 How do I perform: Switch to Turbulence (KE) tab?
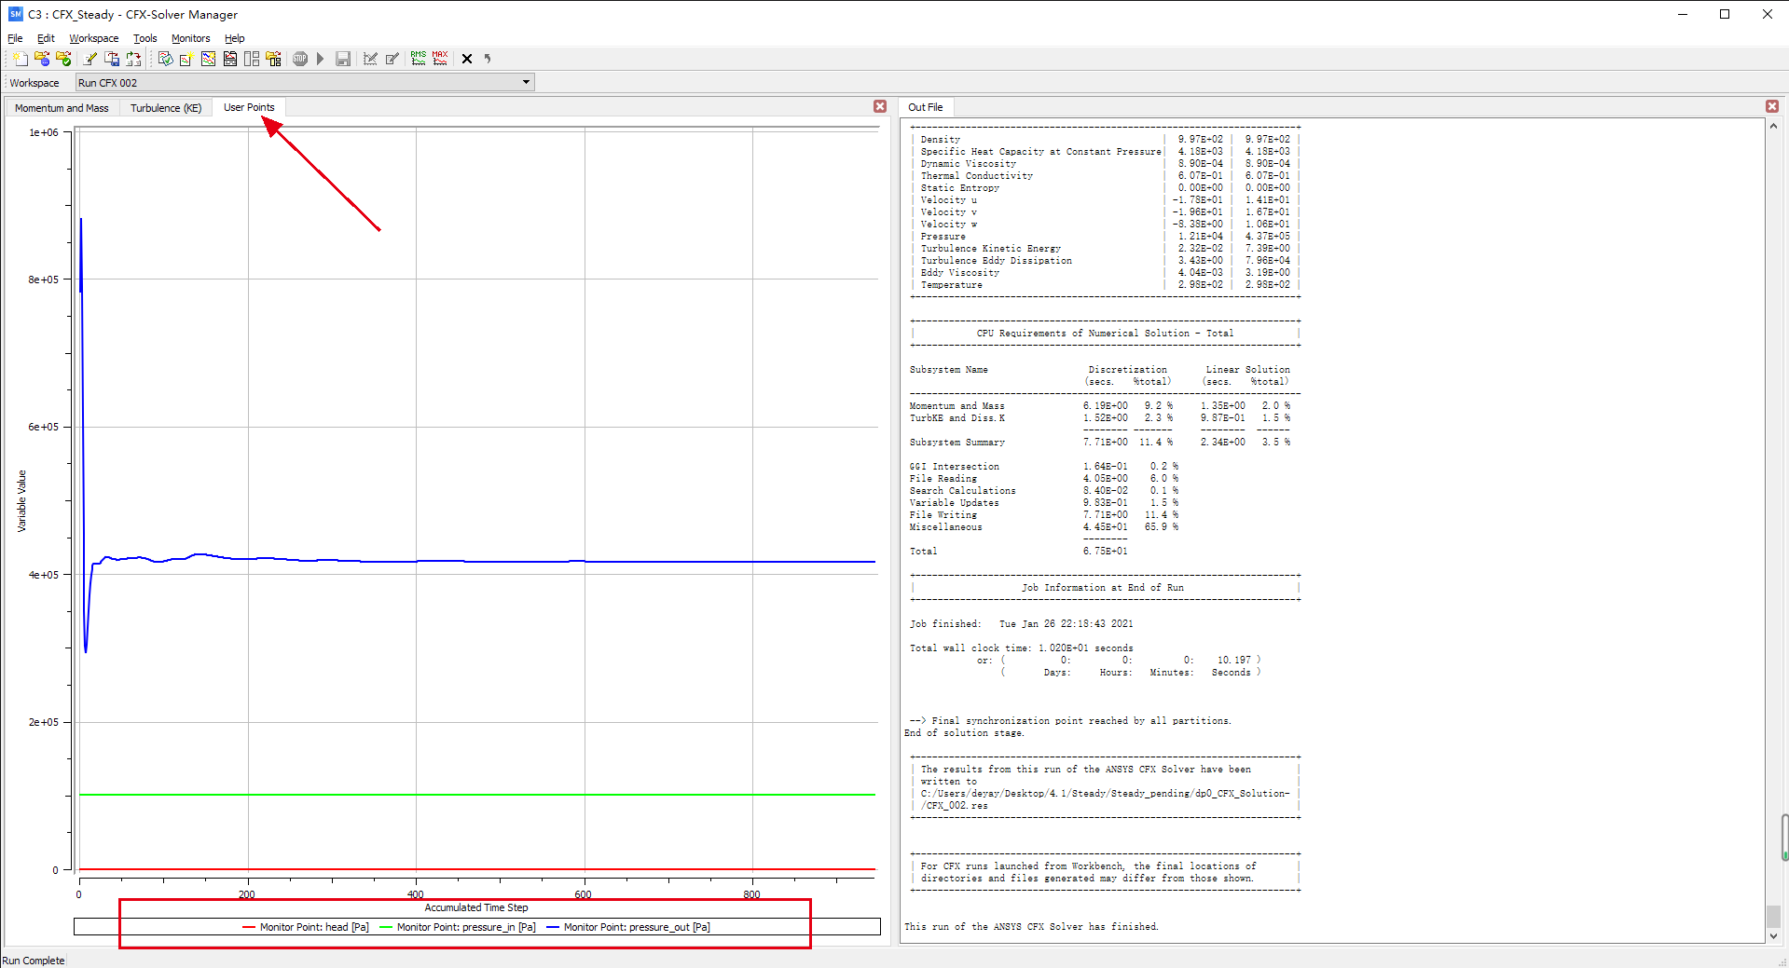pos(166,108)
